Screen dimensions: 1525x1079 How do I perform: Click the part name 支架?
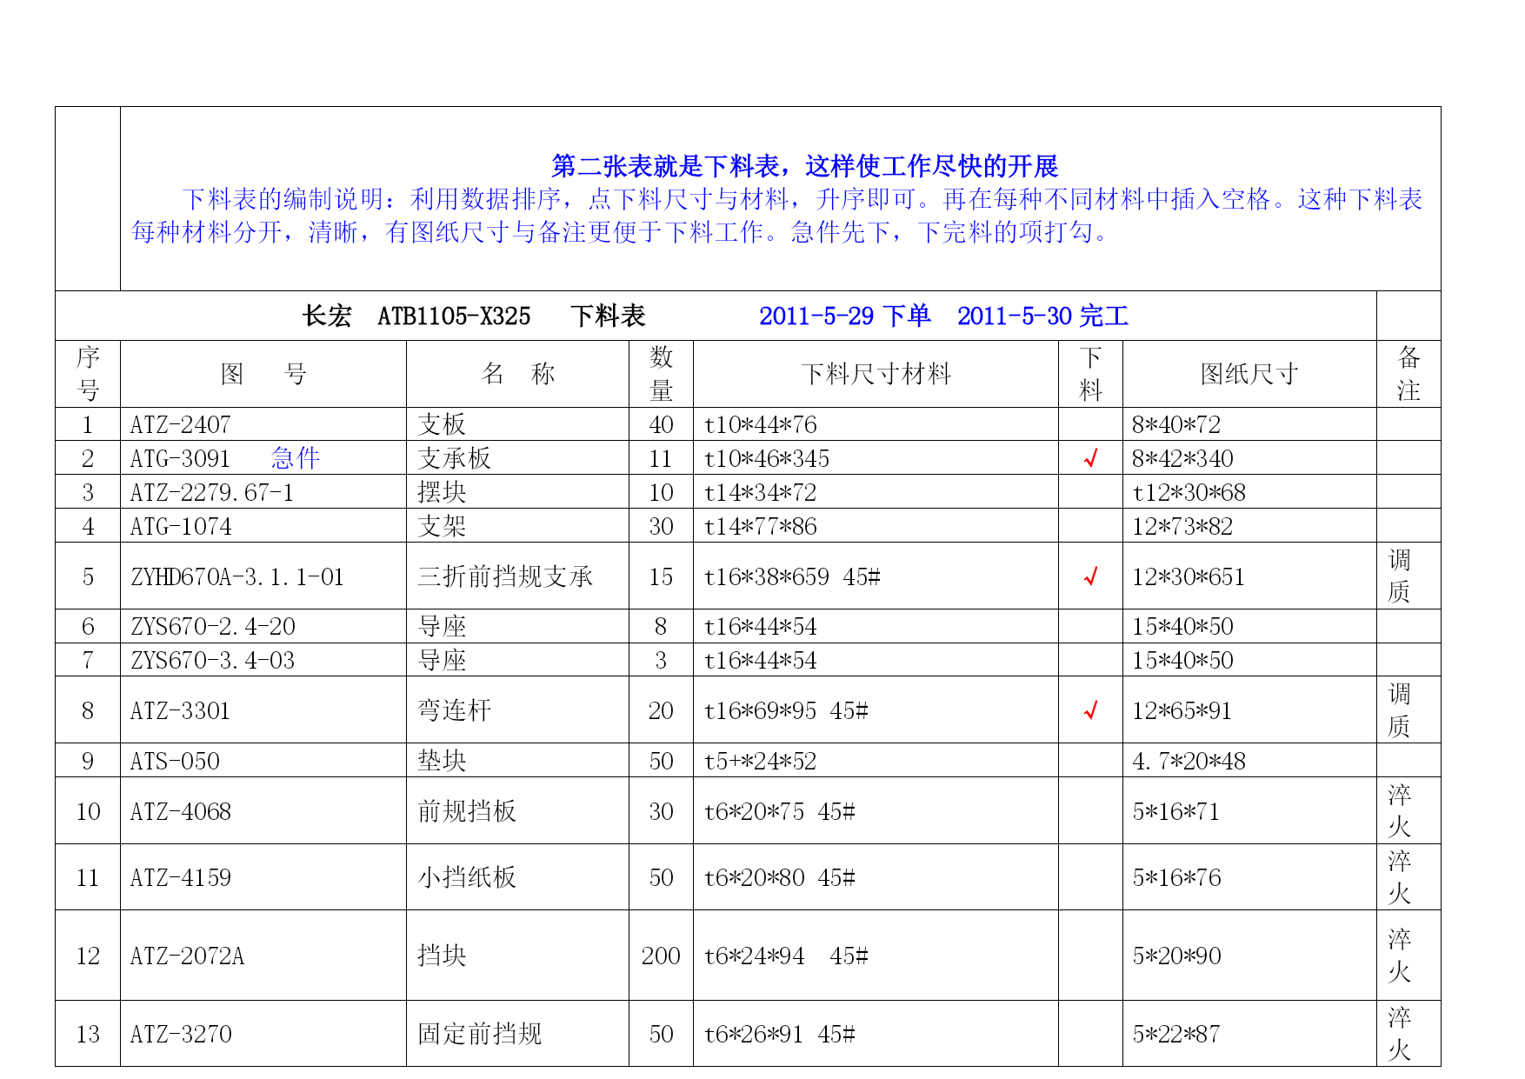pyautogui.click(x=442, y=526)
